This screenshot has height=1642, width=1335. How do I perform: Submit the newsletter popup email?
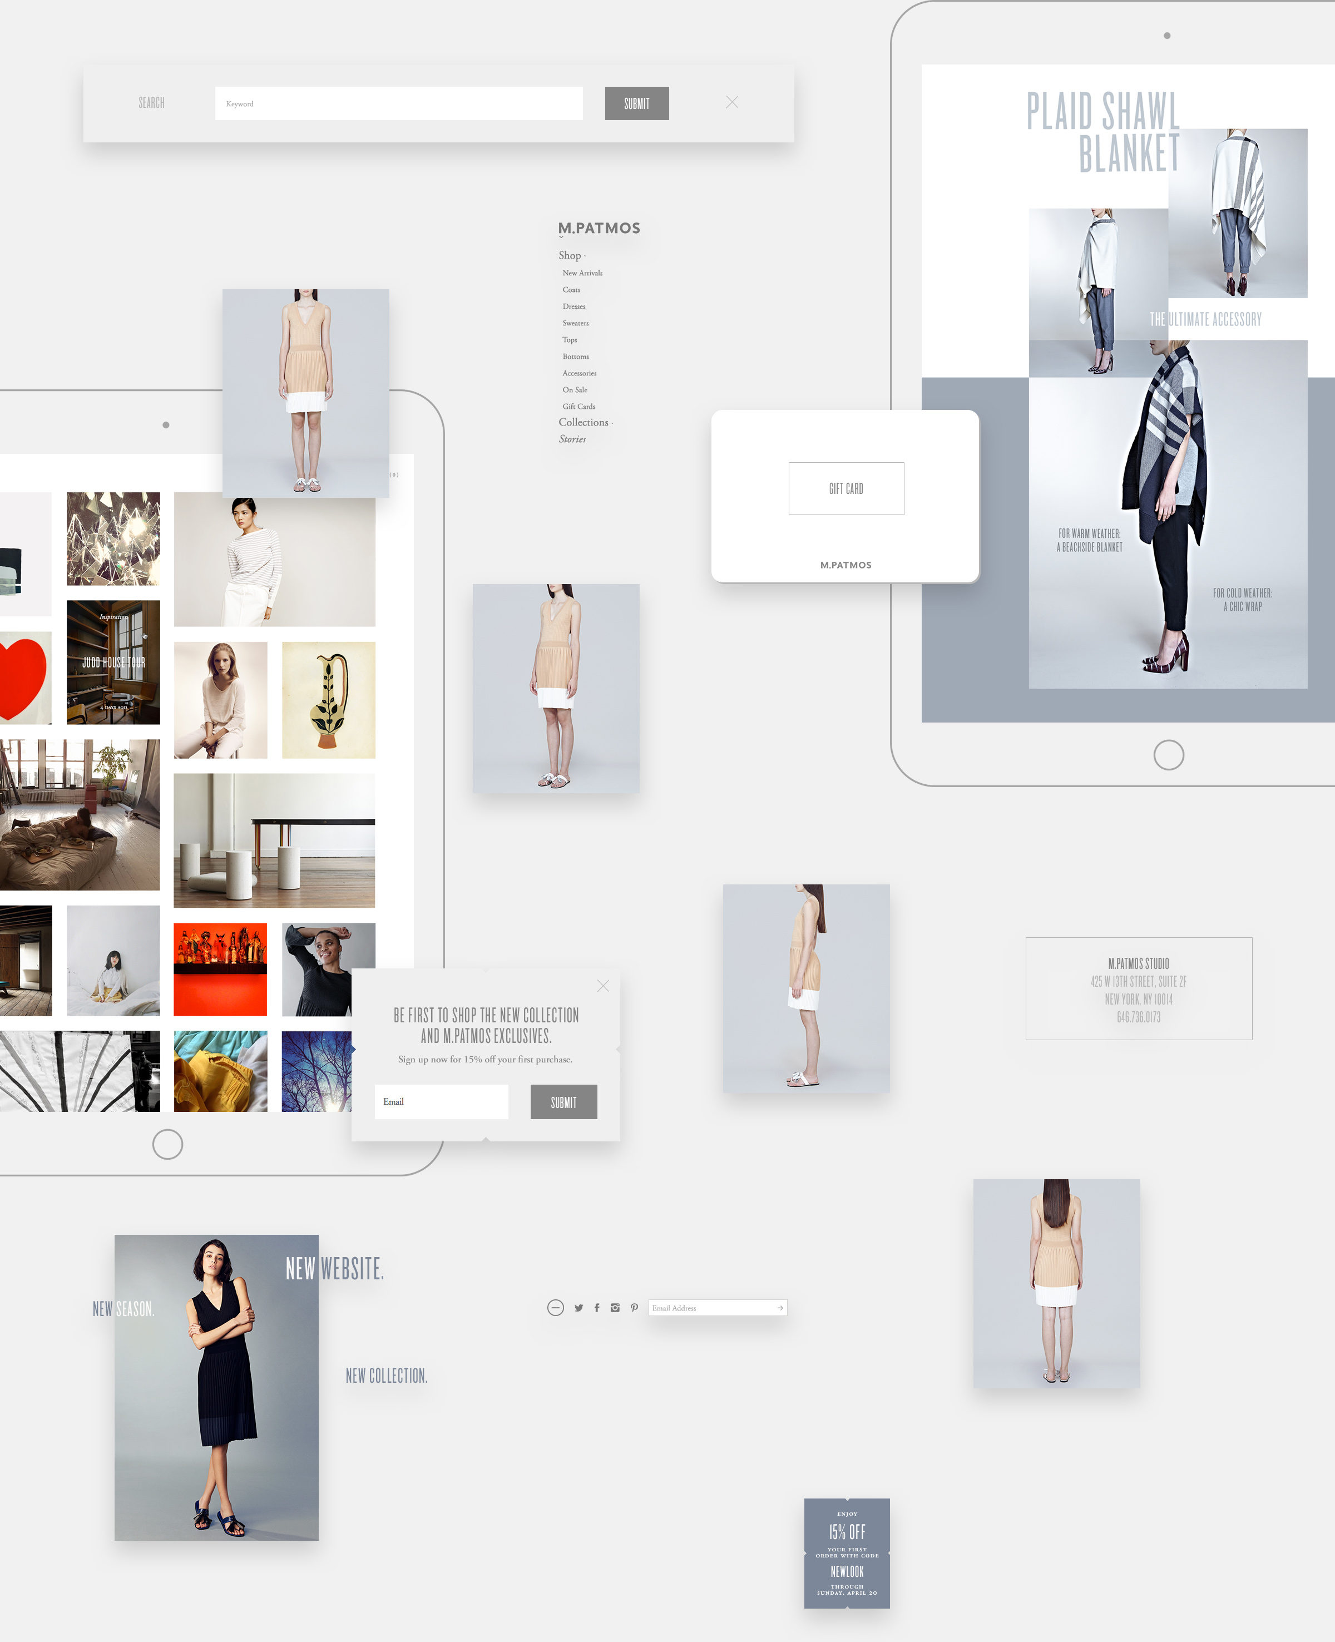[563, 1102]
